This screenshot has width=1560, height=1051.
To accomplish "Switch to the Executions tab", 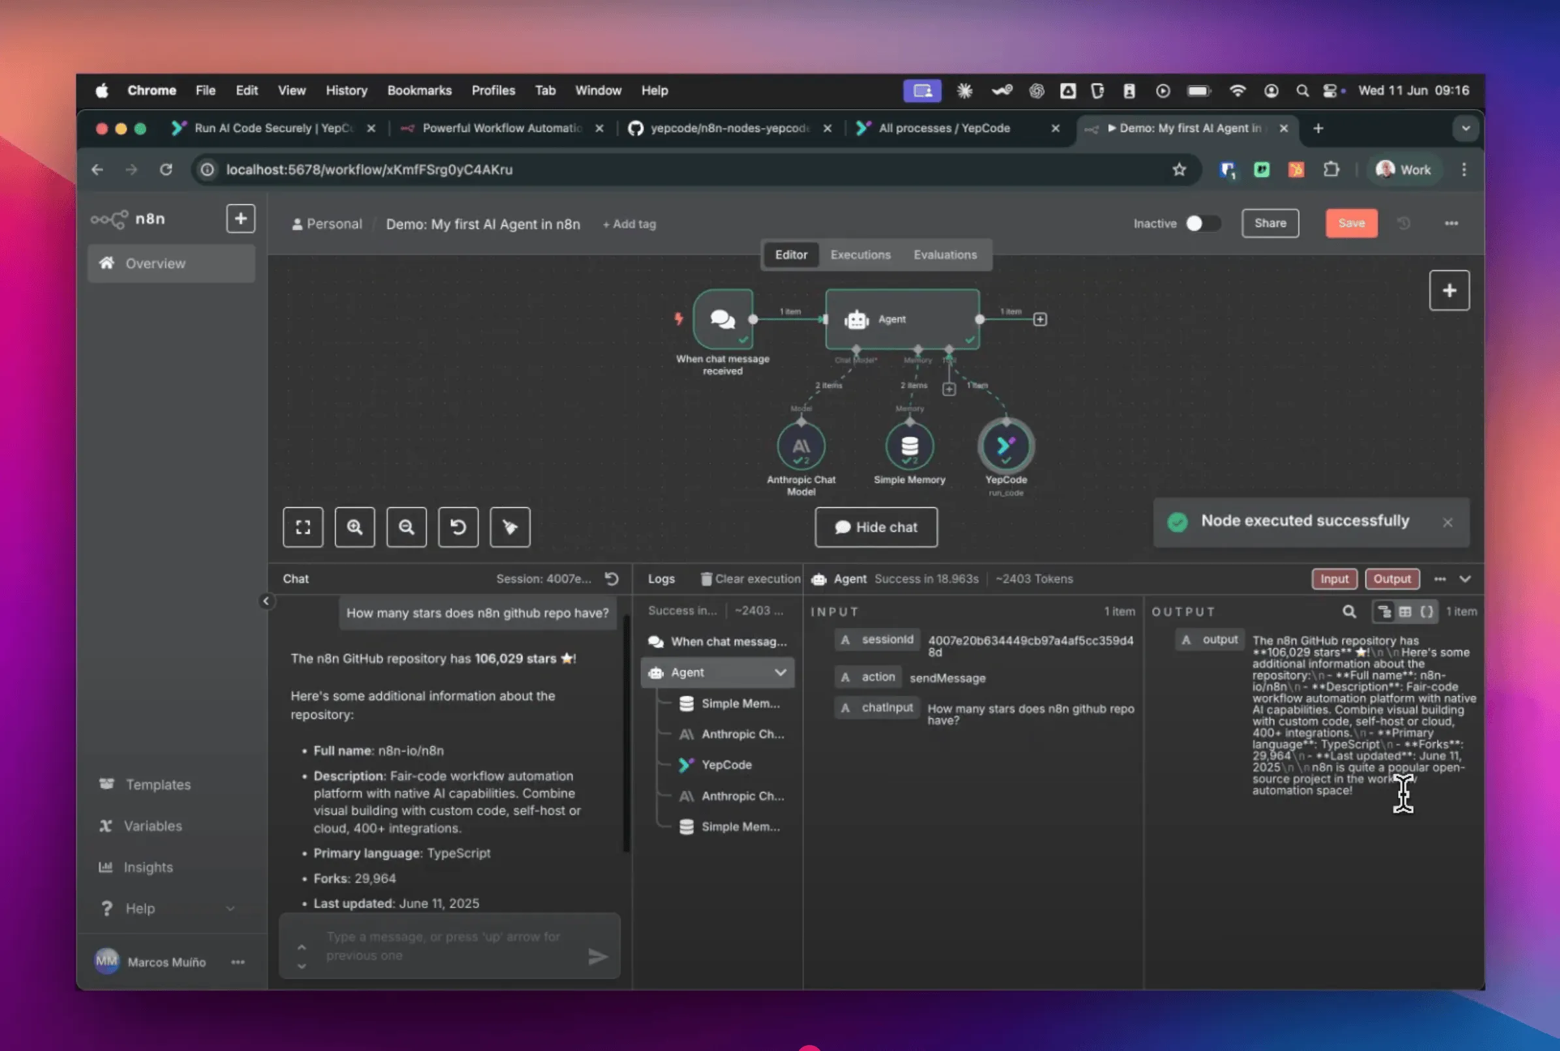I will pyautogui.click(x=860, y=255).
